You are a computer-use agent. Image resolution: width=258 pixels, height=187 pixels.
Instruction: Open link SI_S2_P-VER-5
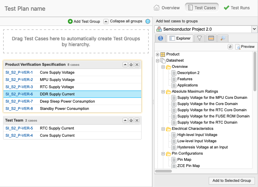click(19, 128)
